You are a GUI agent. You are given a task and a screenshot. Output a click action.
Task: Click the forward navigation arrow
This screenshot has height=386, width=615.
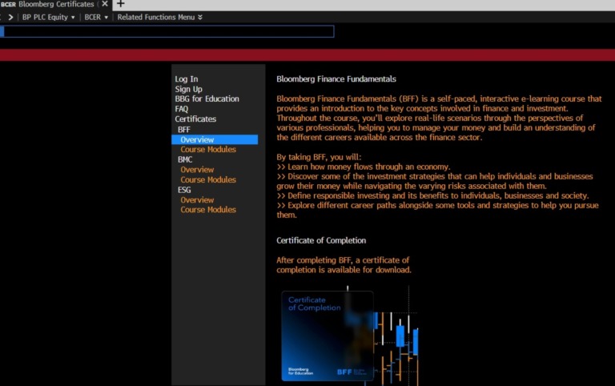point(10,17)
